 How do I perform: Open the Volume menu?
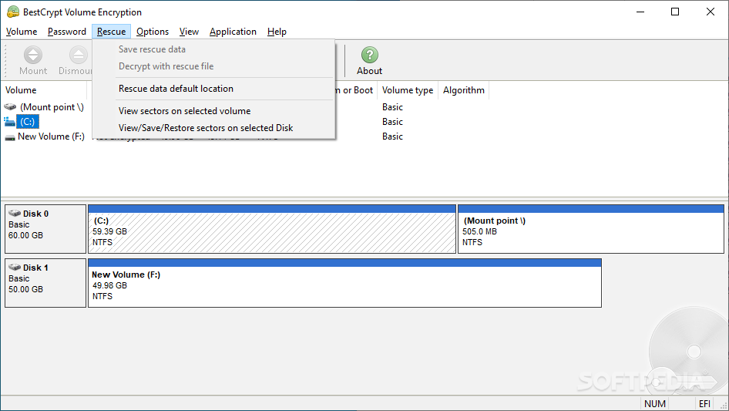coord(22,32)
